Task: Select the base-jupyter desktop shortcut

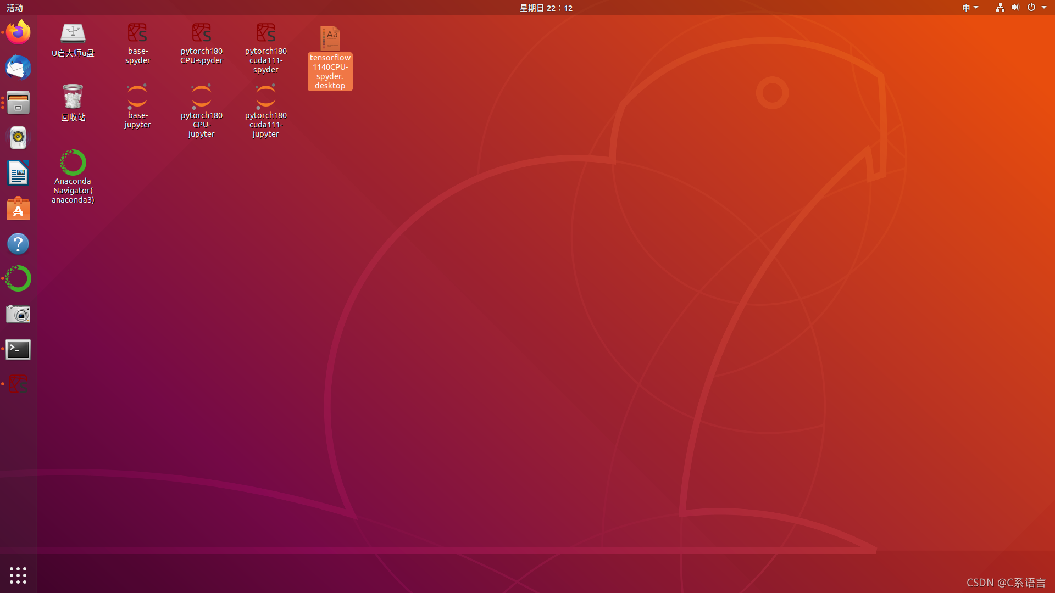Action: [x=137, y=107]
